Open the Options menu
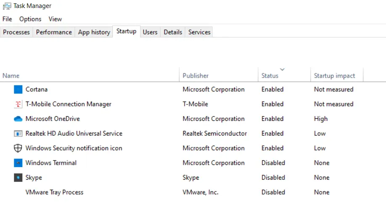The image size is (386, 209). coord(30,19)
